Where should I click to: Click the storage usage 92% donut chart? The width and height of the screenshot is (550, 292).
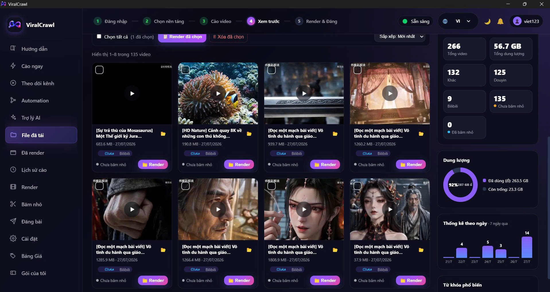[460, 185]
